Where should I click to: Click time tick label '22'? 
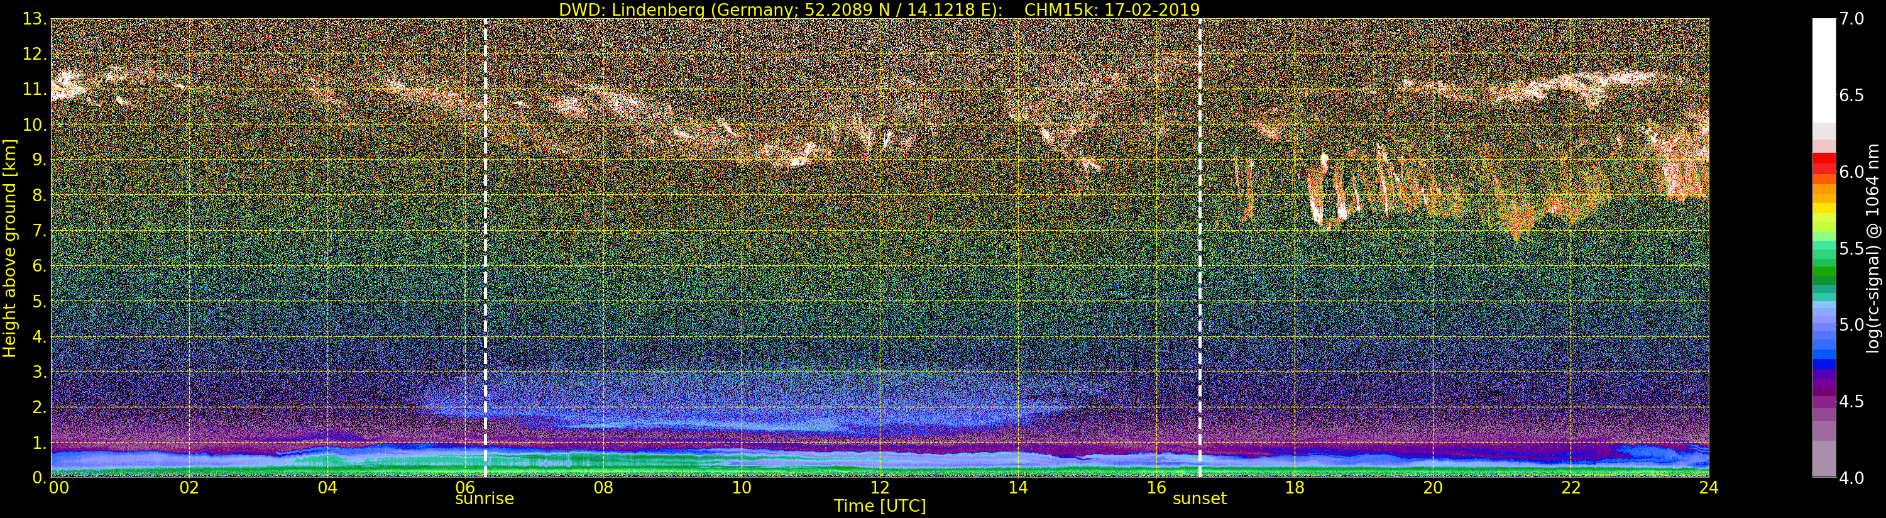pos(1571,487)
